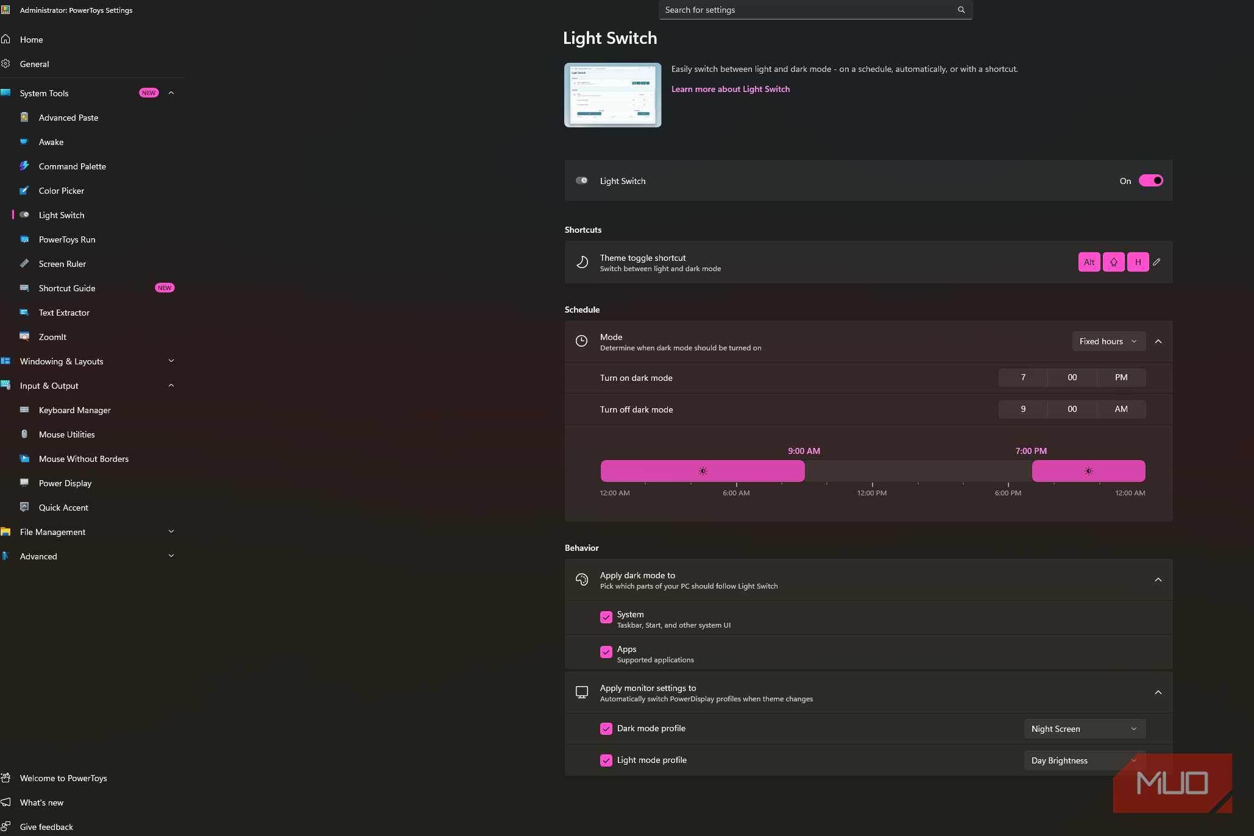Collapse the Input & Output group

[x=171, y=385]
